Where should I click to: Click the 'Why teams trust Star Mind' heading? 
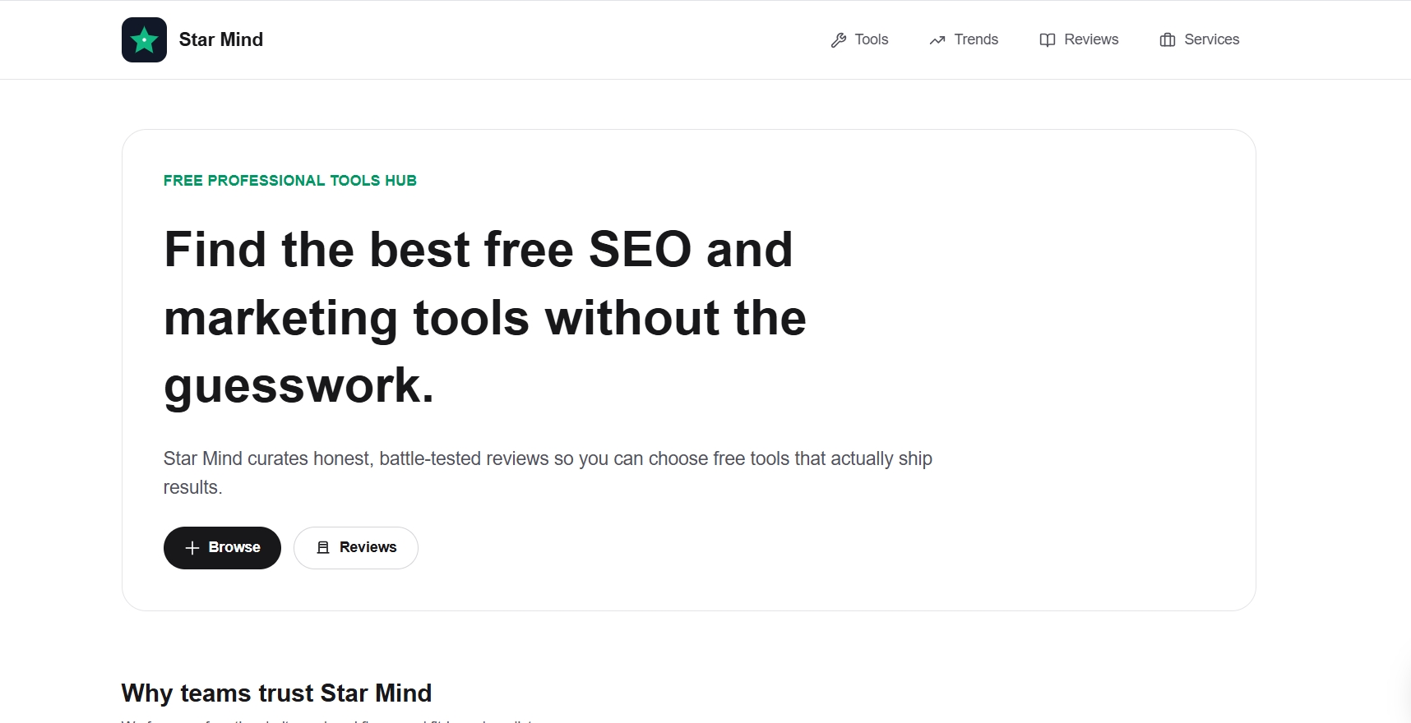click(276, 693)
